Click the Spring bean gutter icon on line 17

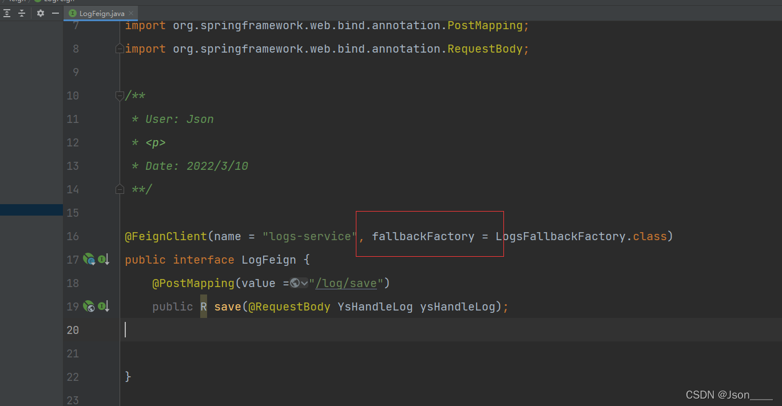pos(89,260)
